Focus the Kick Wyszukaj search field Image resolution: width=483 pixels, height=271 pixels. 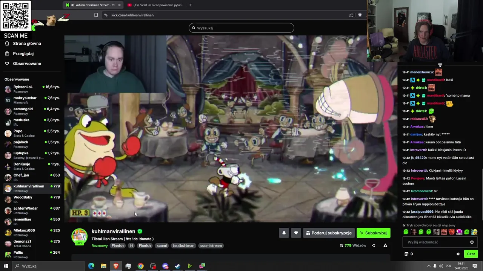[241, 28]
